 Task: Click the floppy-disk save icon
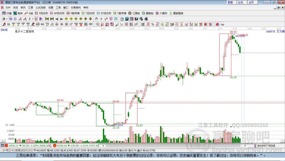coord(136,19)
